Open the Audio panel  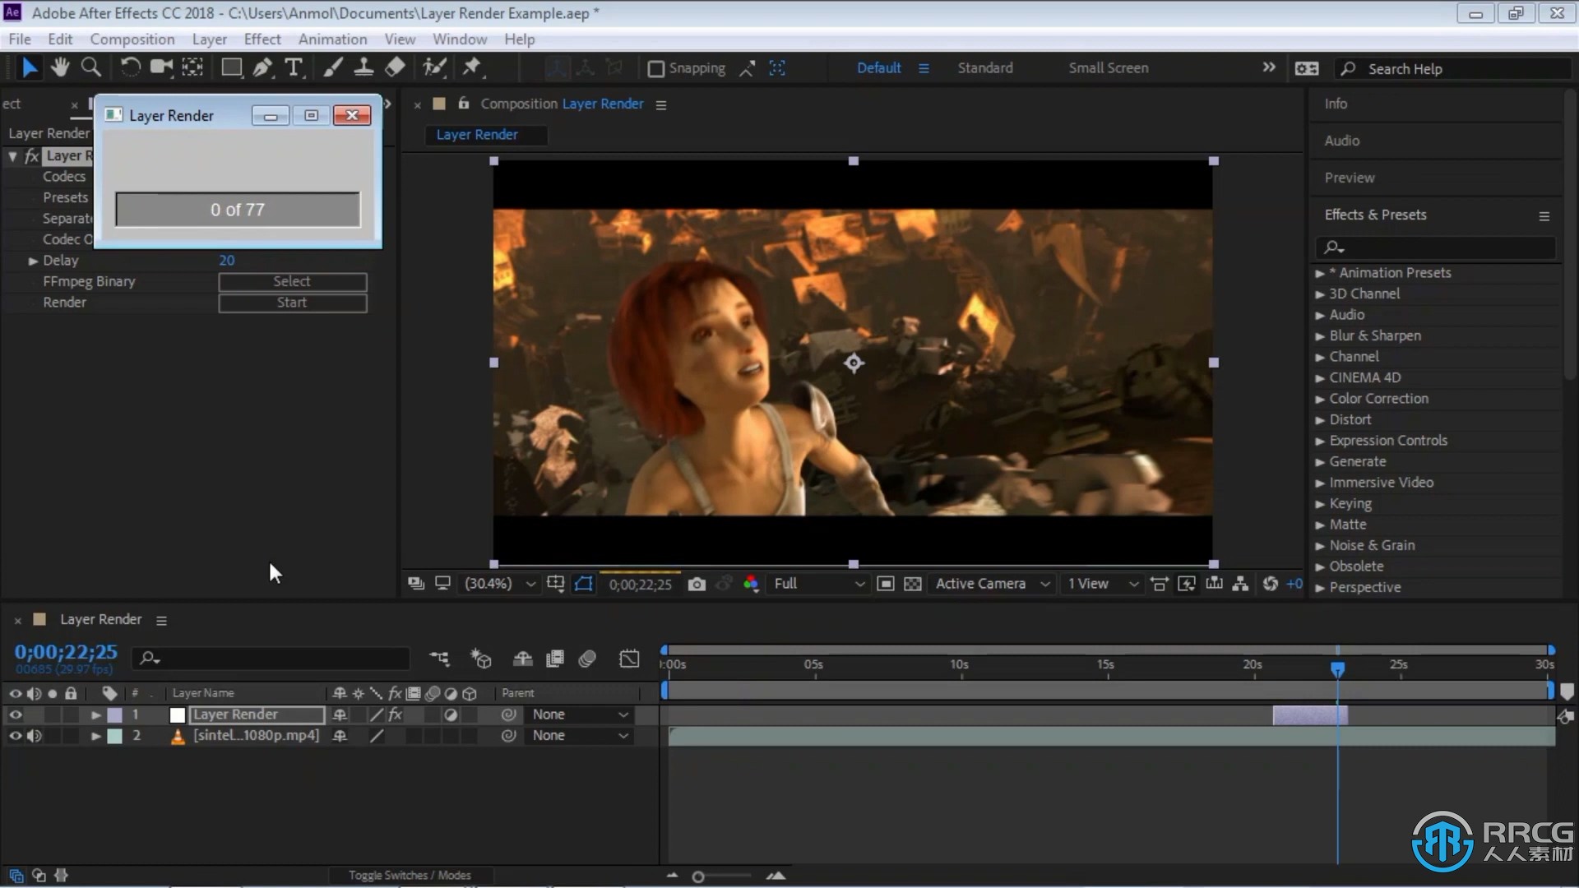(1341, 141)
